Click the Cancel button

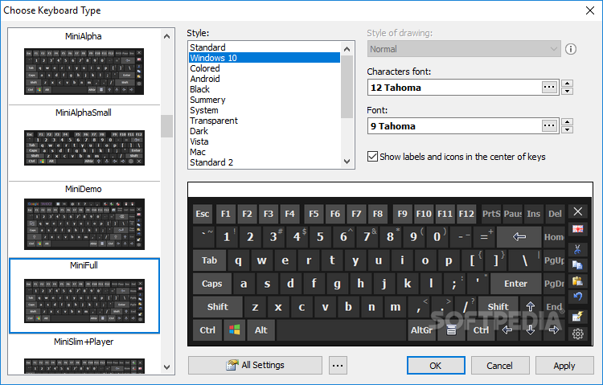[499, 366]
